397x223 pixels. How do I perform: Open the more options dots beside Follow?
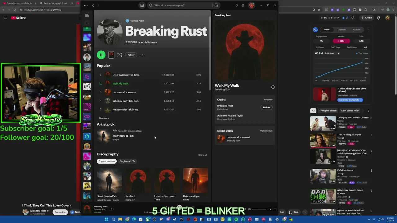[x=142, y=55]
